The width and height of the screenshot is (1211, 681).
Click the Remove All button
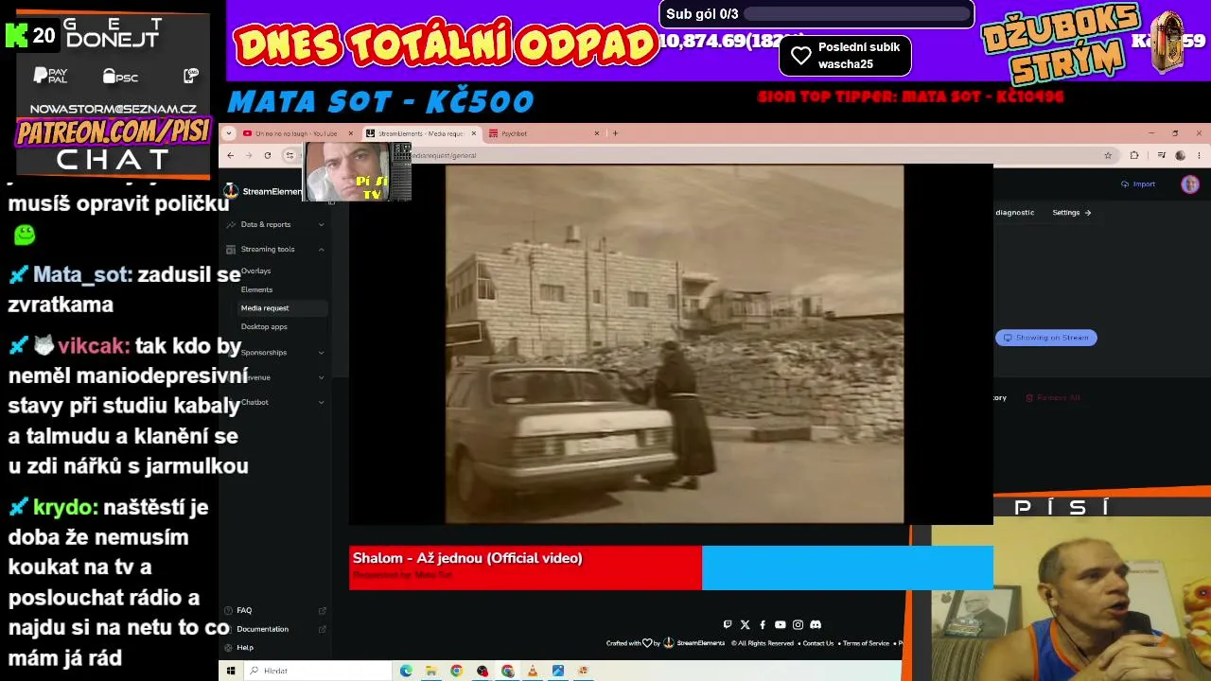[1053, 398]
